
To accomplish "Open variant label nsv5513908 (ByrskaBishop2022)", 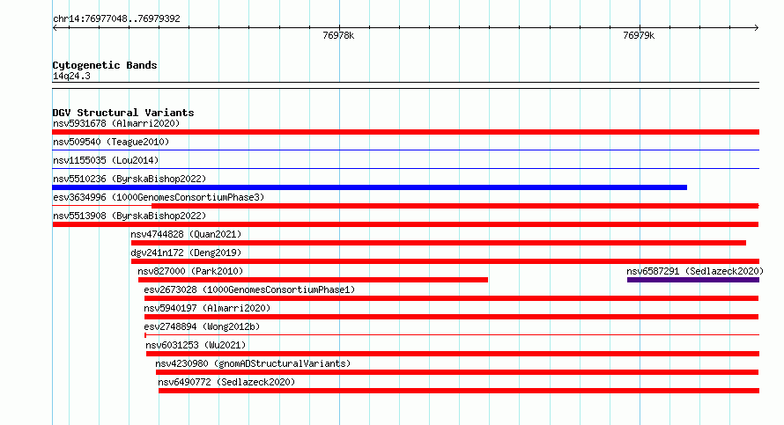I will (129, 216).
